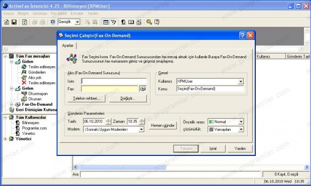Click the dialog Yardım button

[x=240, y=148]
